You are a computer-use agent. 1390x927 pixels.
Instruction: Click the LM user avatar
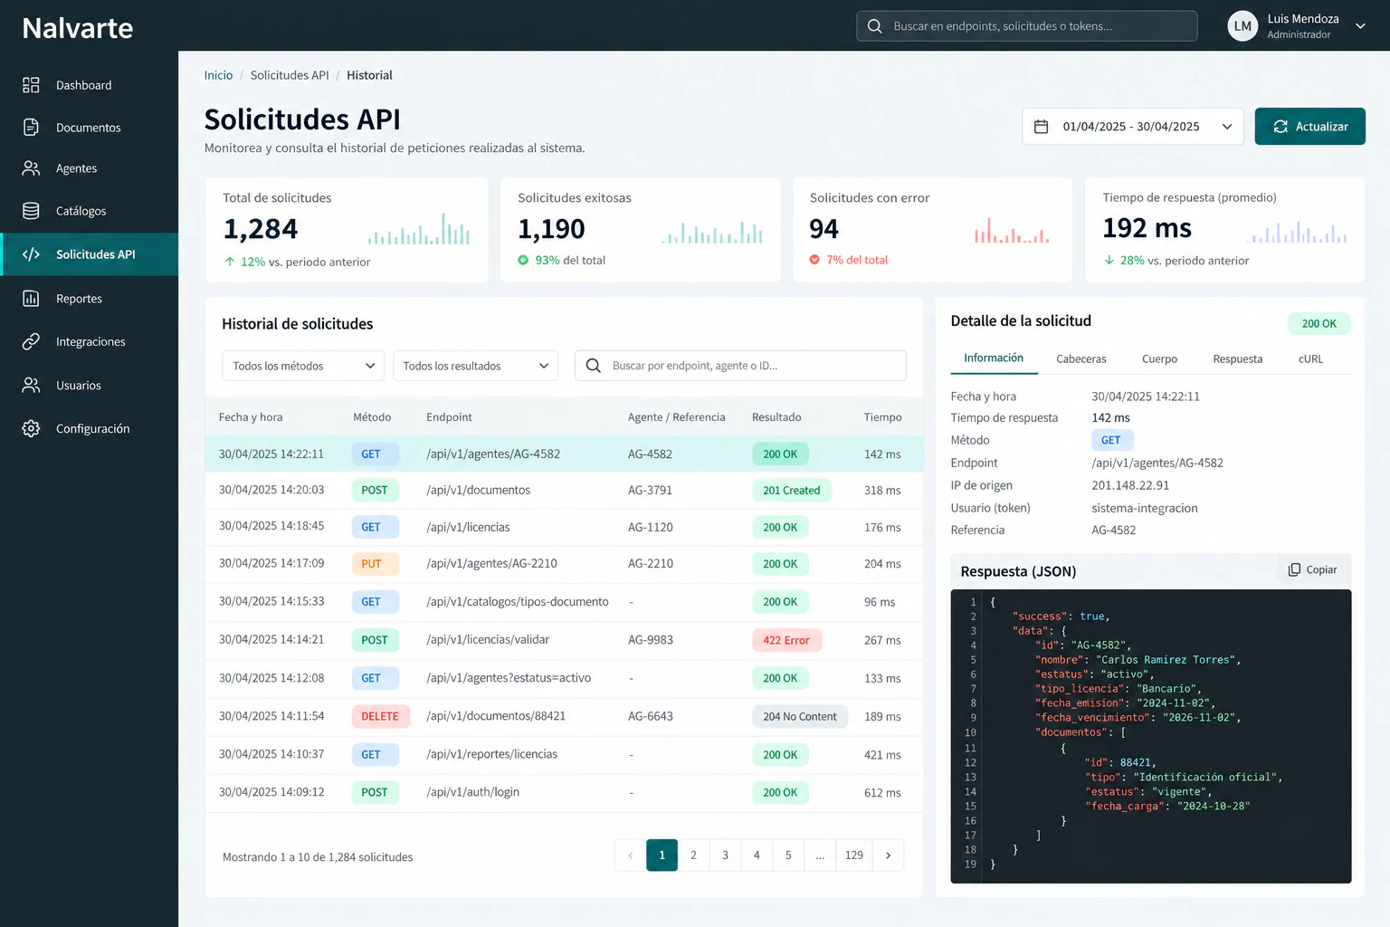(1242, 26)
